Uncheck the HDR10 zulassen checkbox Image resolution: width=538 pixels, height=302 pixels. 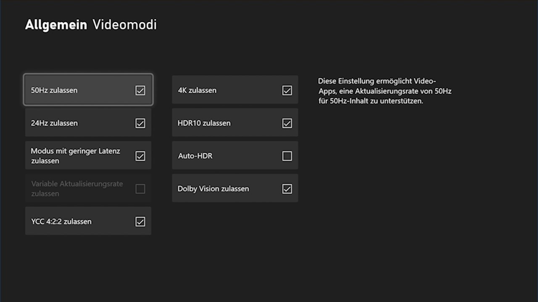(287, 123)
